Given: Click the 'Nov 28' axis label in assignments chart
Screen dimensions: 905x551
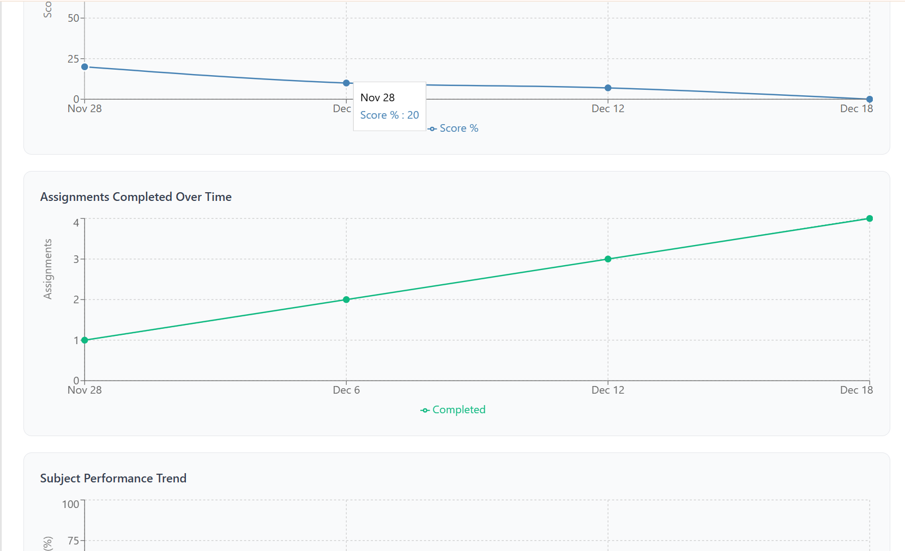Looking at the screenshot, I should coord(85,390).
